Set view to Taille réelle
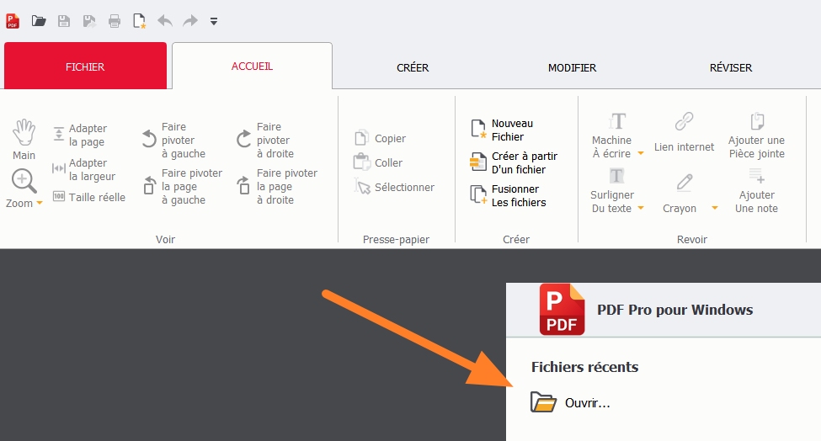821x441 pixels. 89,197
